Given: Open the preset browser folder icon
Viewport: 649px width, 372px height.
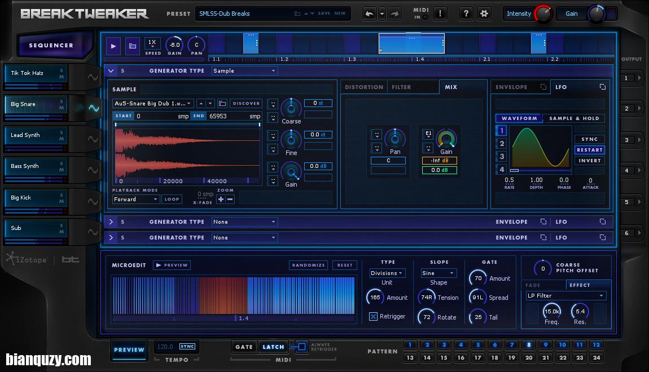Looking at the screenshot, I should pyautogui.click(x=297, y=14).
